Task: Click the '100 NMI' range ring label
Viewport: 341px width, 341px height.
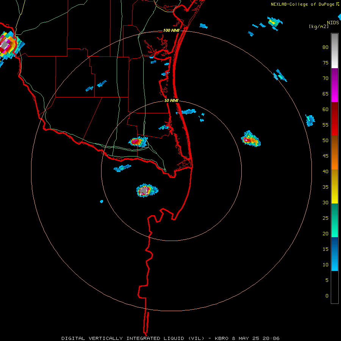Action: point(171,30)
